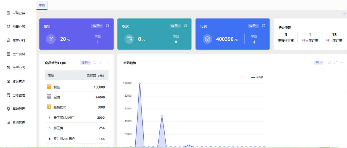Open the 今日 dropdown on 收款 card
The image size is (347, 148).
click(x=175, y=26)
